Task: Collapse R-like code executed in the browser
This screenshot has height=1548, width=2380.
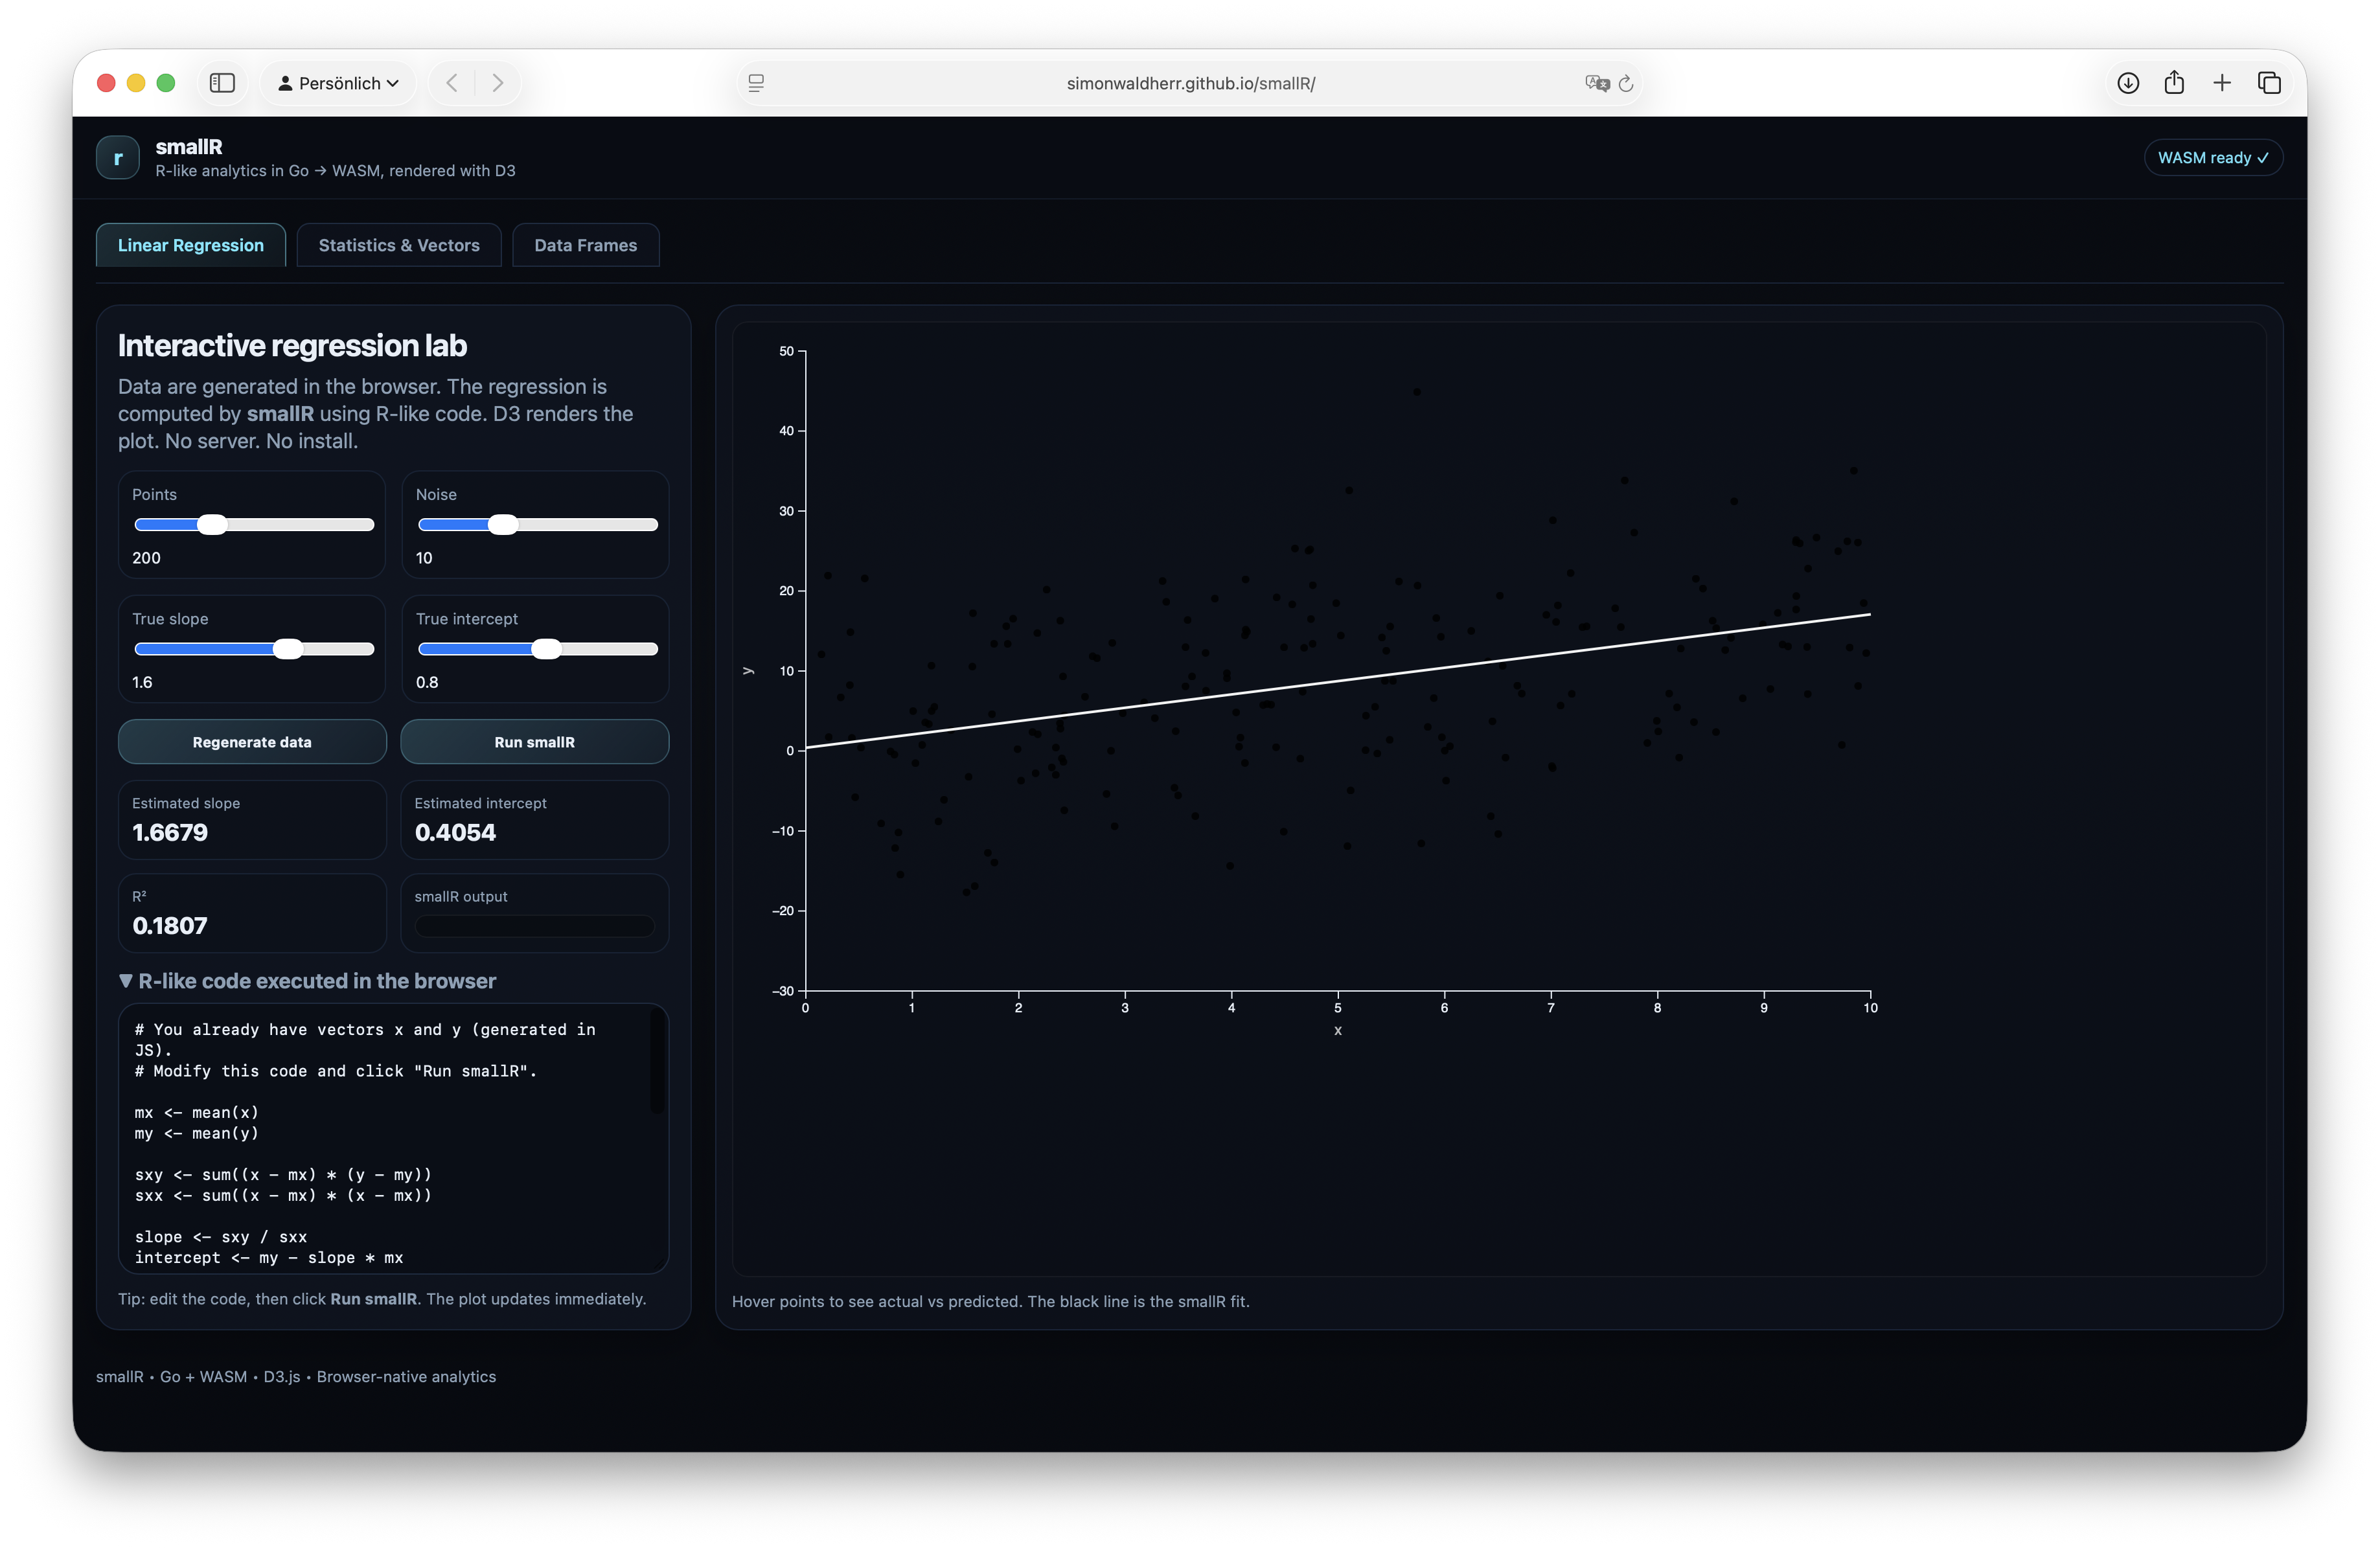Action: pos(307,981)
